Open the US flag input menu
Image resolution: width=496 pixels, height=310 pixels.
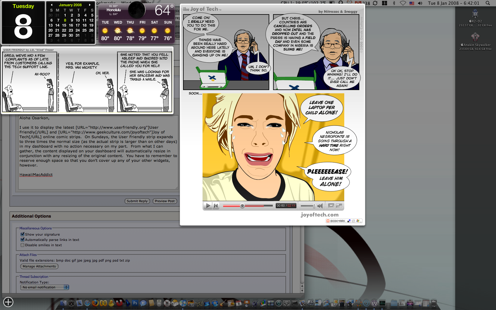(x=412, y=3)
